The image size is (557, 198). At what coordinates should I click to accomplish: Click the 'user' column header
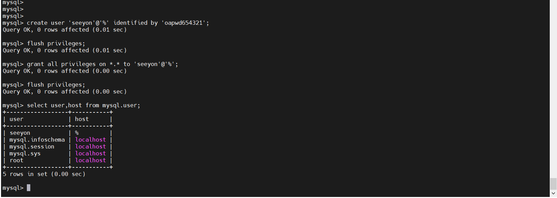click(17, 119)
